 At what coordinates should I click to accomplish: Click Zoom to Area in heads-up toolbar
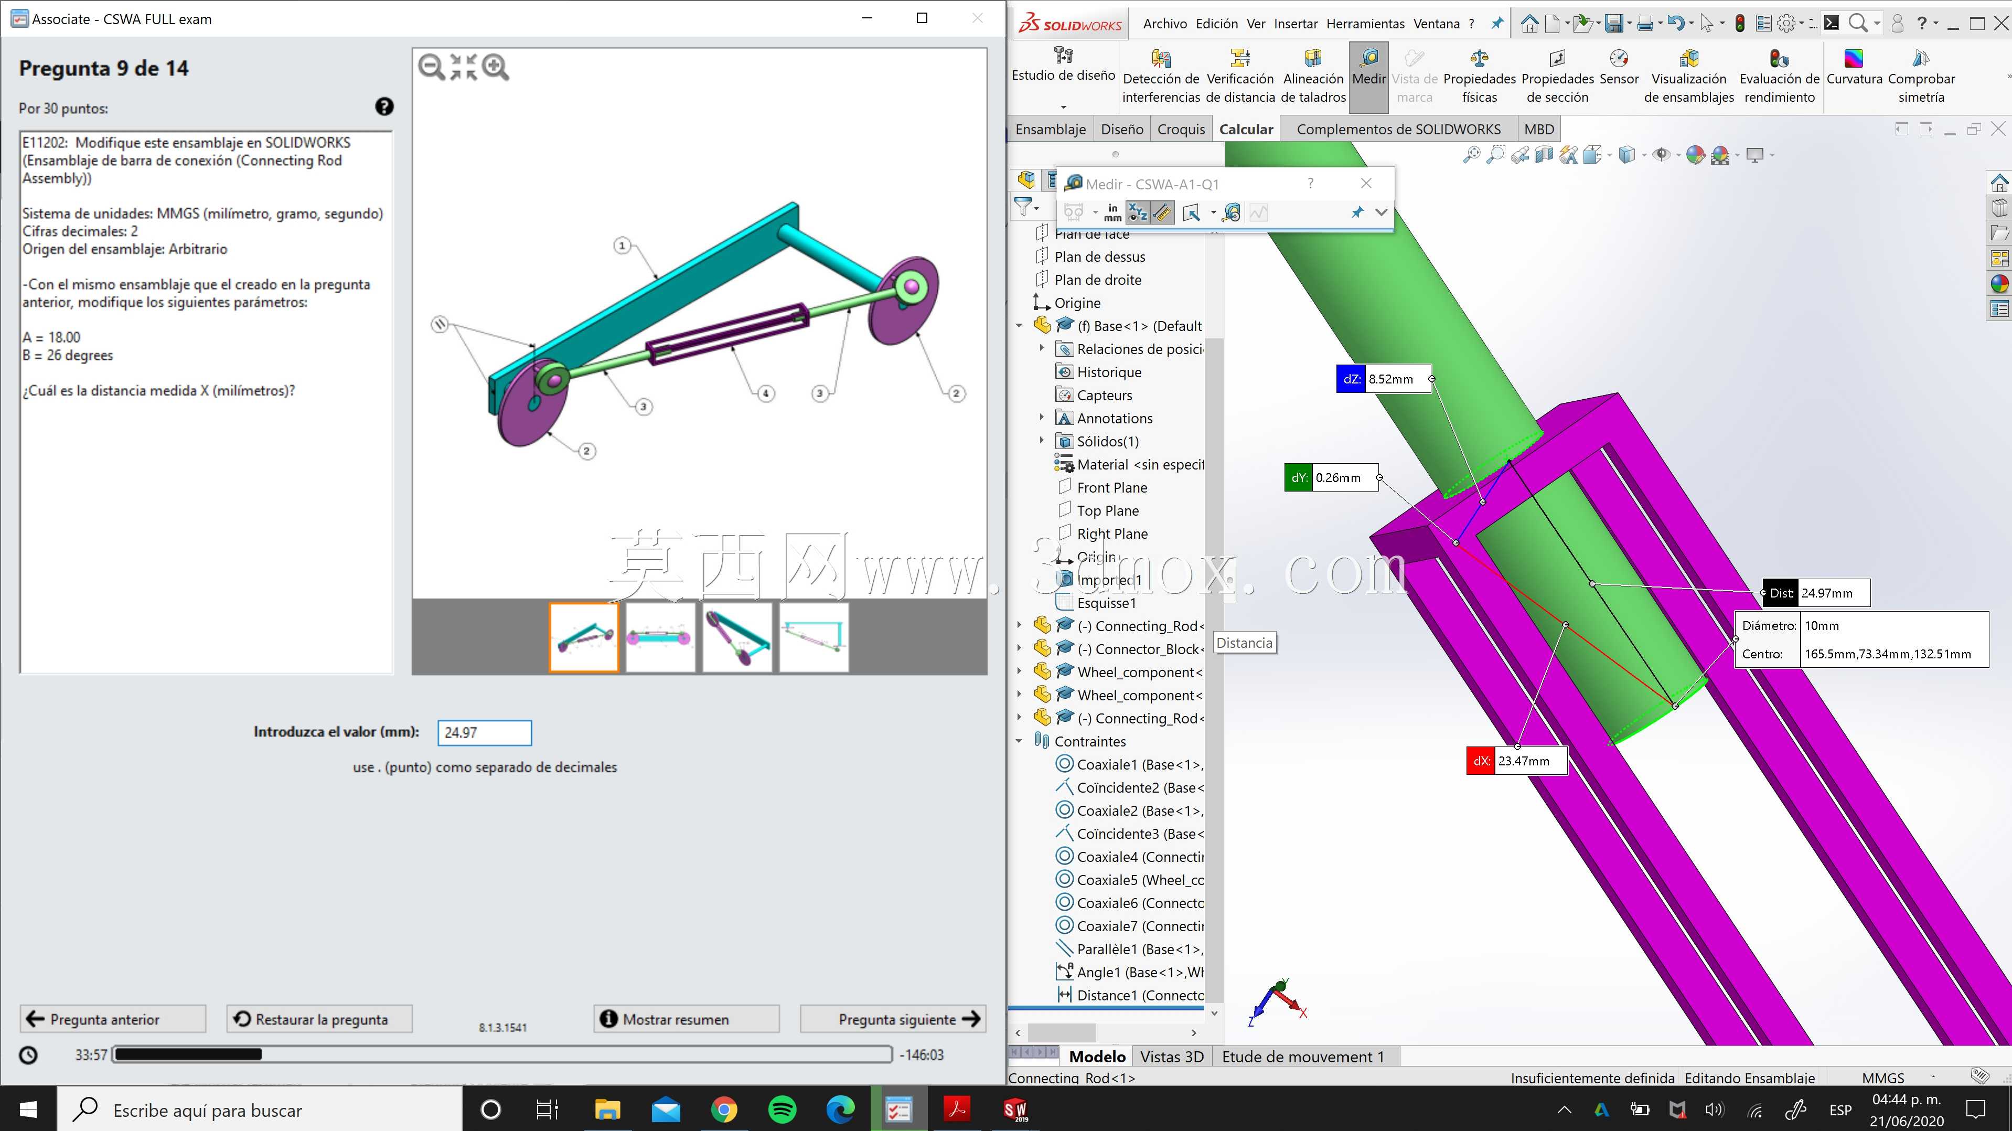(x=1496, y=155)
